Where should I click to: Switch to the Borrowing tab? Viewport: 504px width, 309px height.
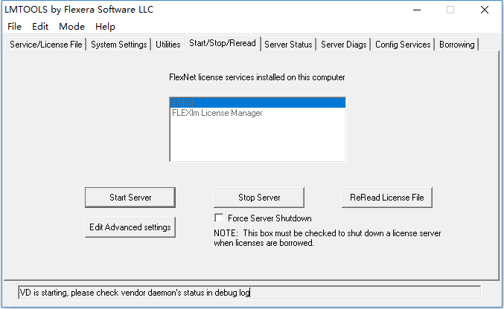pyautogui.click(x=456, y=45)
